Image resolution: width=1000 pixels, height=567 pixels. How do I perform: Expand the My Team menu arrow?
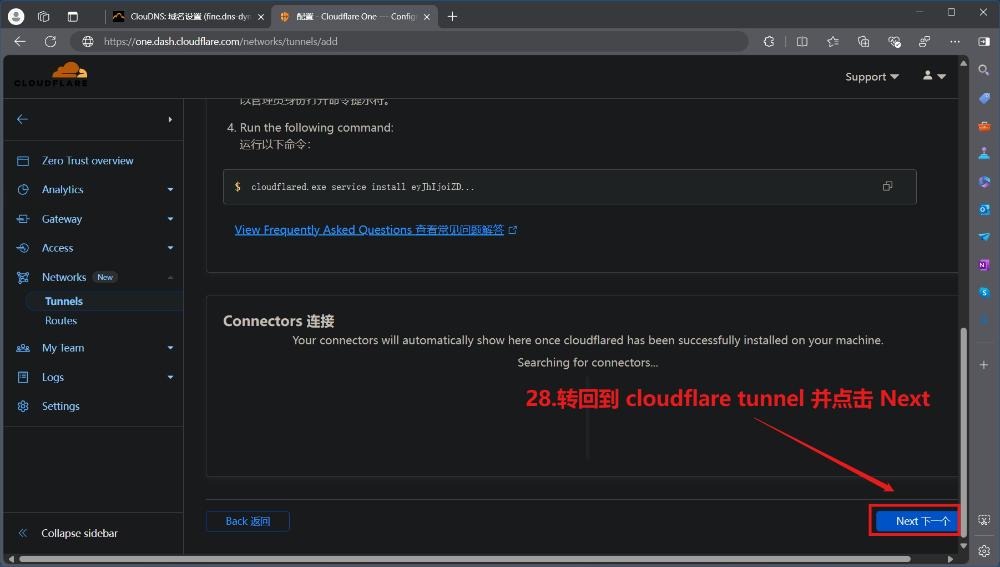click(170, 348)
